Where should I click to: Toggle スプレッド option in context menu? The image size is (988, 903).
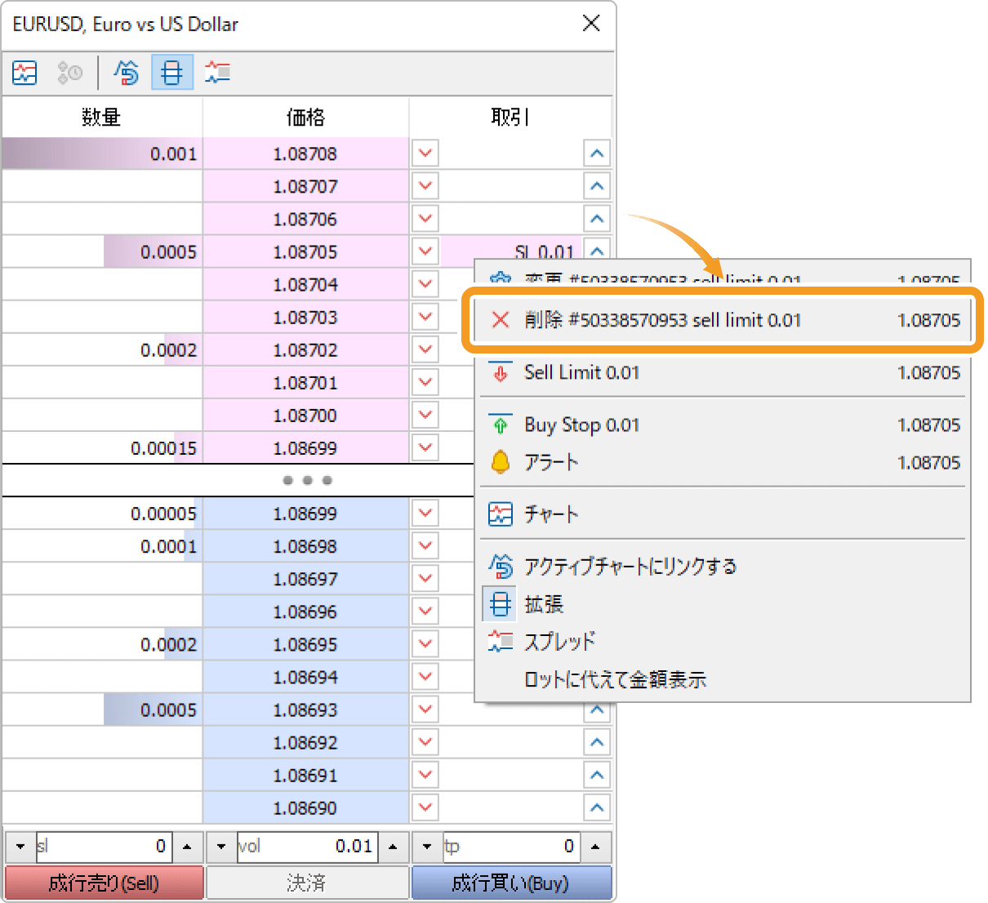723,642
